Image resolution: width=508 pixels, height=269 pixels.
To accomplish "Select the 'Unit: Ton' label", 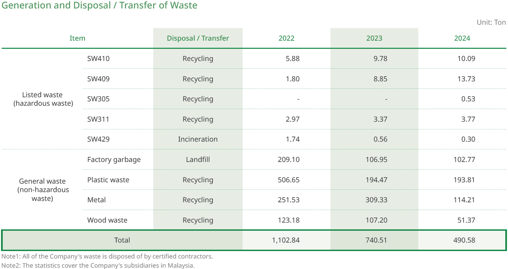I will click(x=491, y=22).
